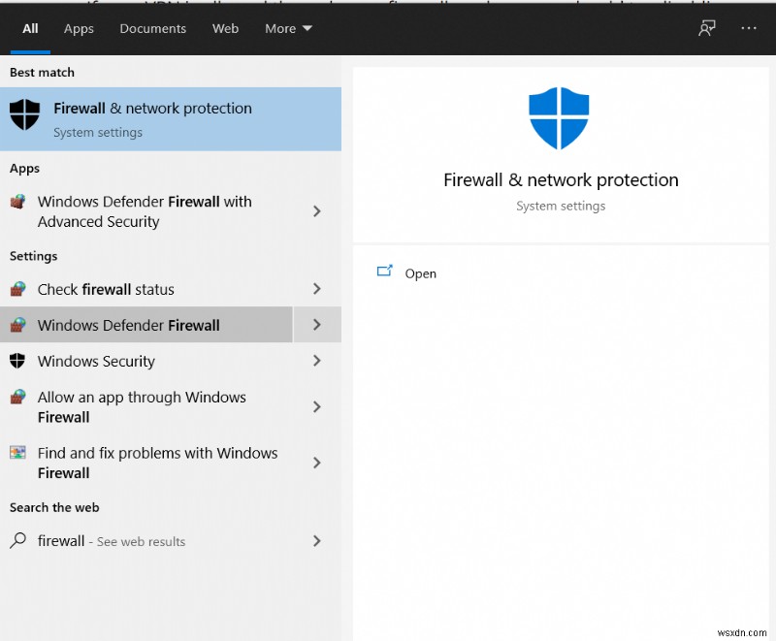Expand the firewall web results arrow
Viewport: 776px width, 641px height.
(316, 541)
